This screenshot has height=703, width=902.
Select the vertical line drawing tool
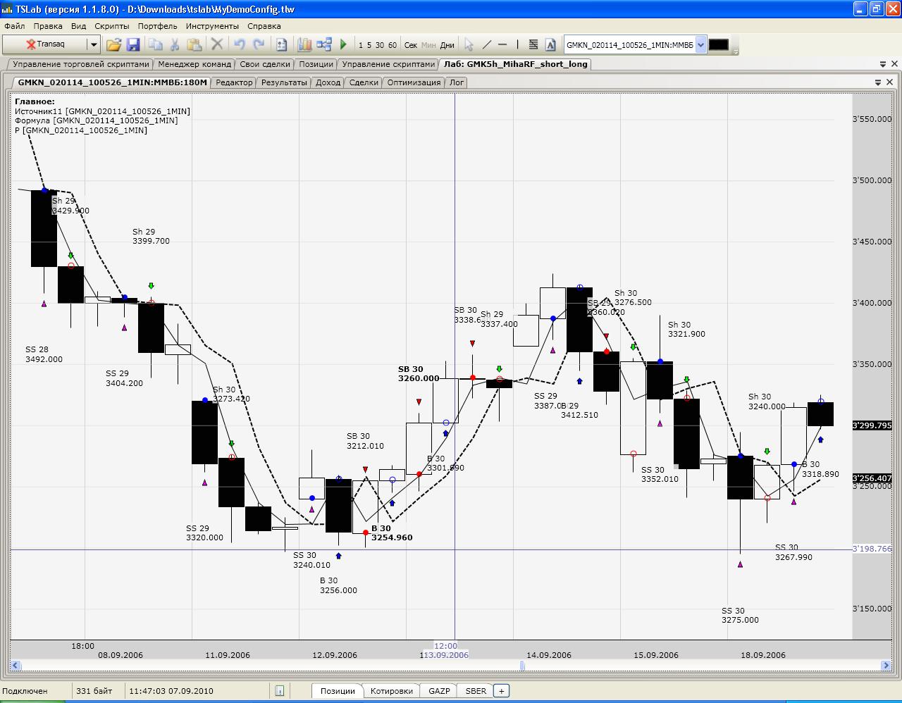[x=517, y=44]
